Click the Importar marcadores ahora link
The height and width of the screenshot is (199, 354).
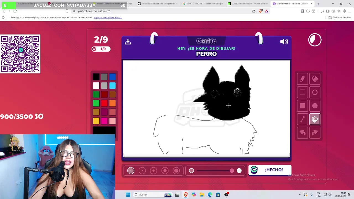pos(108,17)
